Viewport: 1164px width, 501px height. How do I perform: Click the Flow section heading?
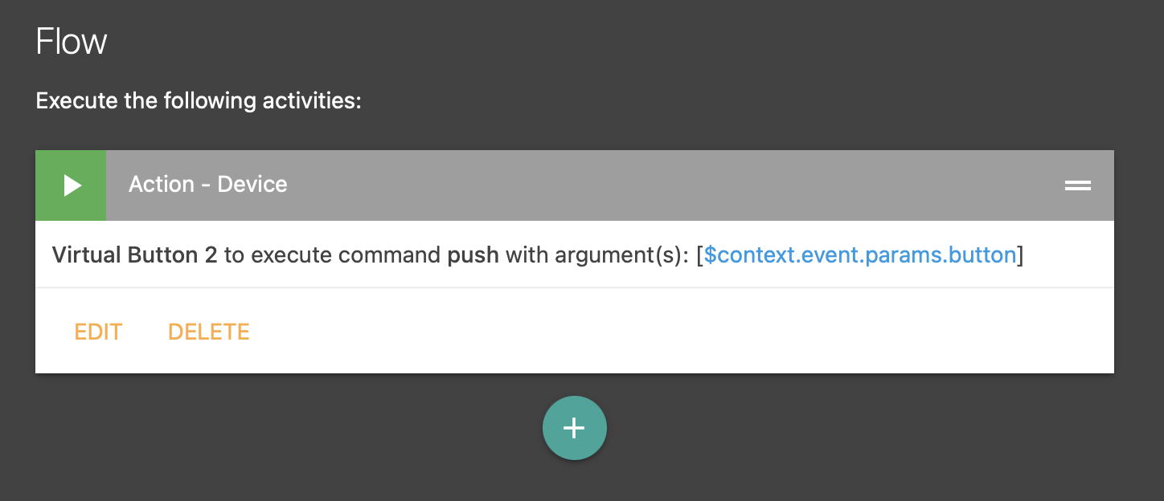pos(72,42)
